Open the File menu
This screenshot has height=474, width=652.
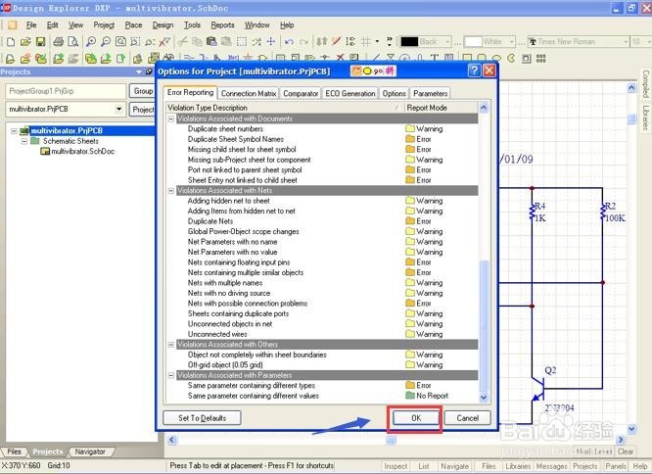pos(31,24)
